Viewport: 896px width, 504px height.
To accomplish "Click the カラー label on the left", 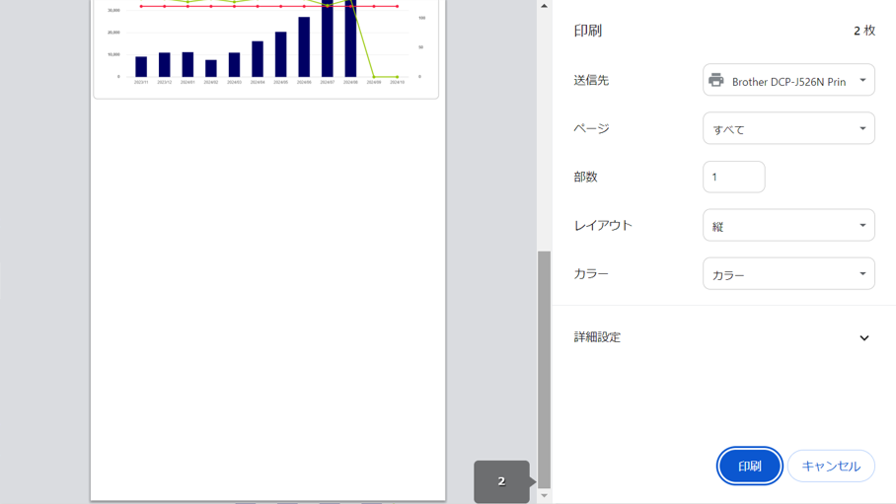I will click(591, 274).
